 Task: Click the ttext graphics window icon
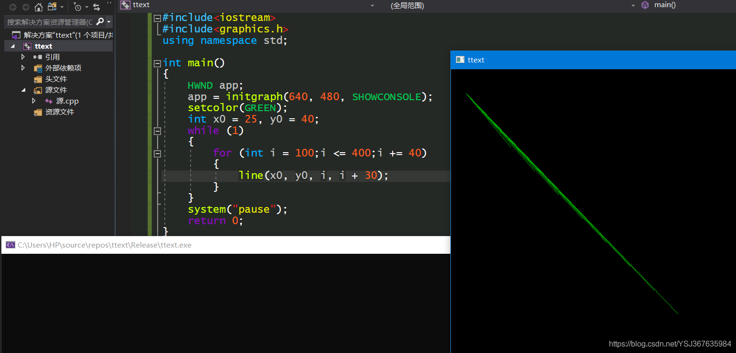coord(460,60)
